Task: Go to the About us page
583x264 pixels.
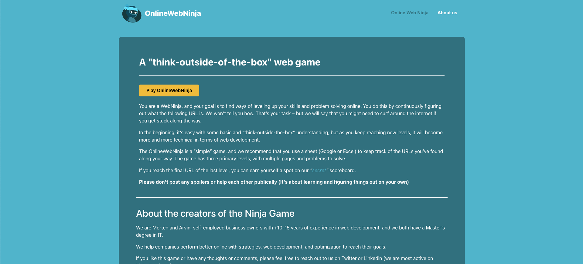Action: (x=447, y=13)
